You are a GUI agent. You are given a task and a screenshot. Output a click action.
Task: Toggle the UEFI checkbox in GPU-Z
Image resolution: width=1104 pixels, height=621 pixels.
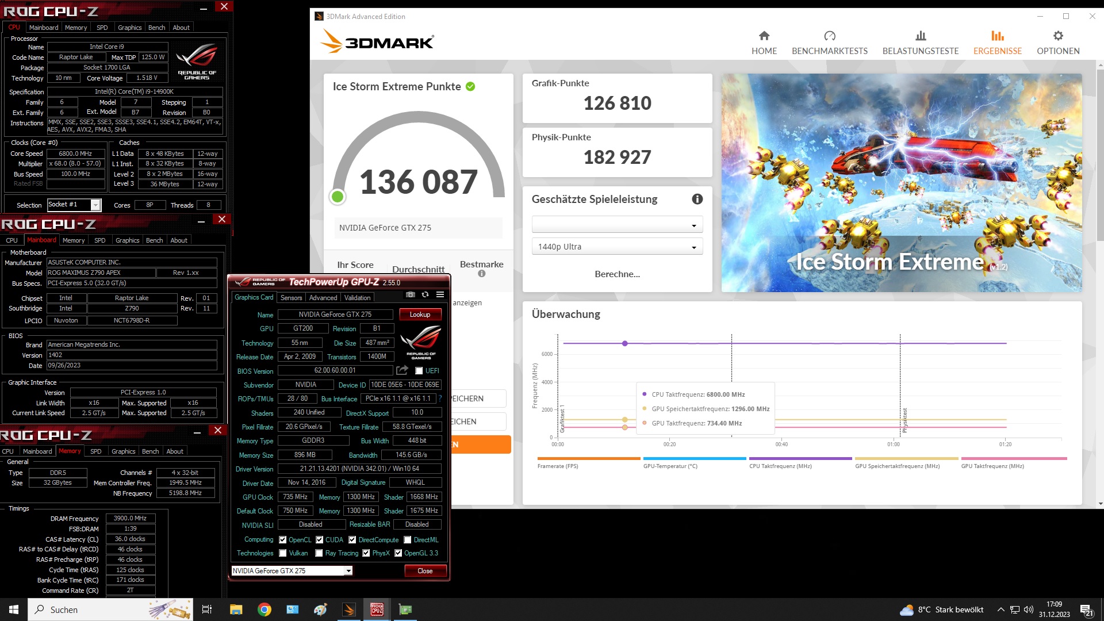419,371
